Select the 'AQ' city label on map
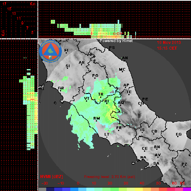This screenshot has width=191, height=191. click(121, 103)
